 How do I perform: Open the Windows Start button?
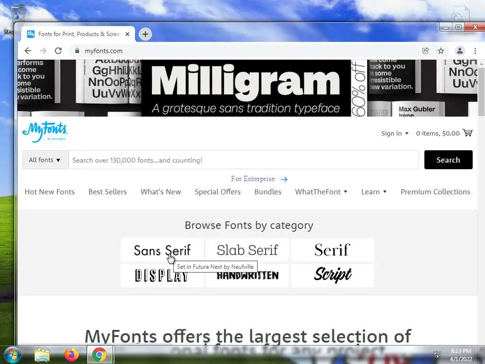(x=12, y=355)
